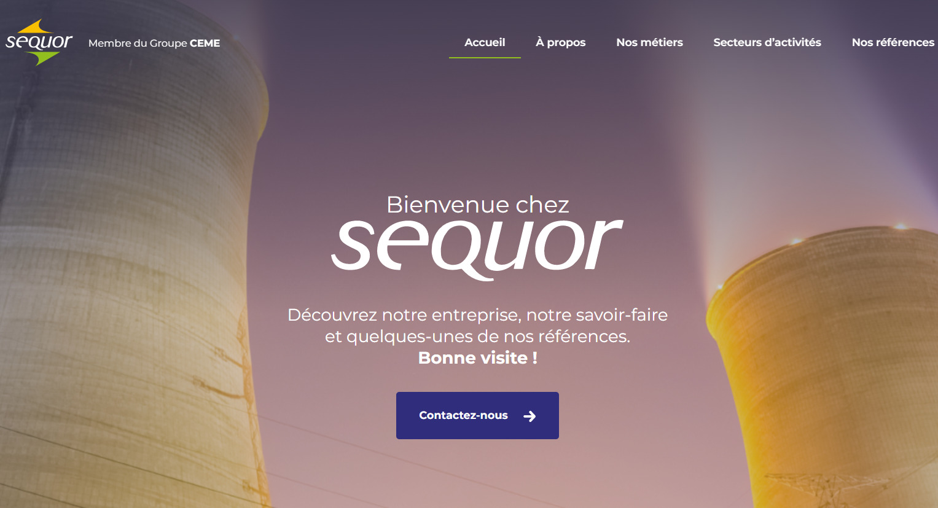Click the bold CEME word in header

205,43
